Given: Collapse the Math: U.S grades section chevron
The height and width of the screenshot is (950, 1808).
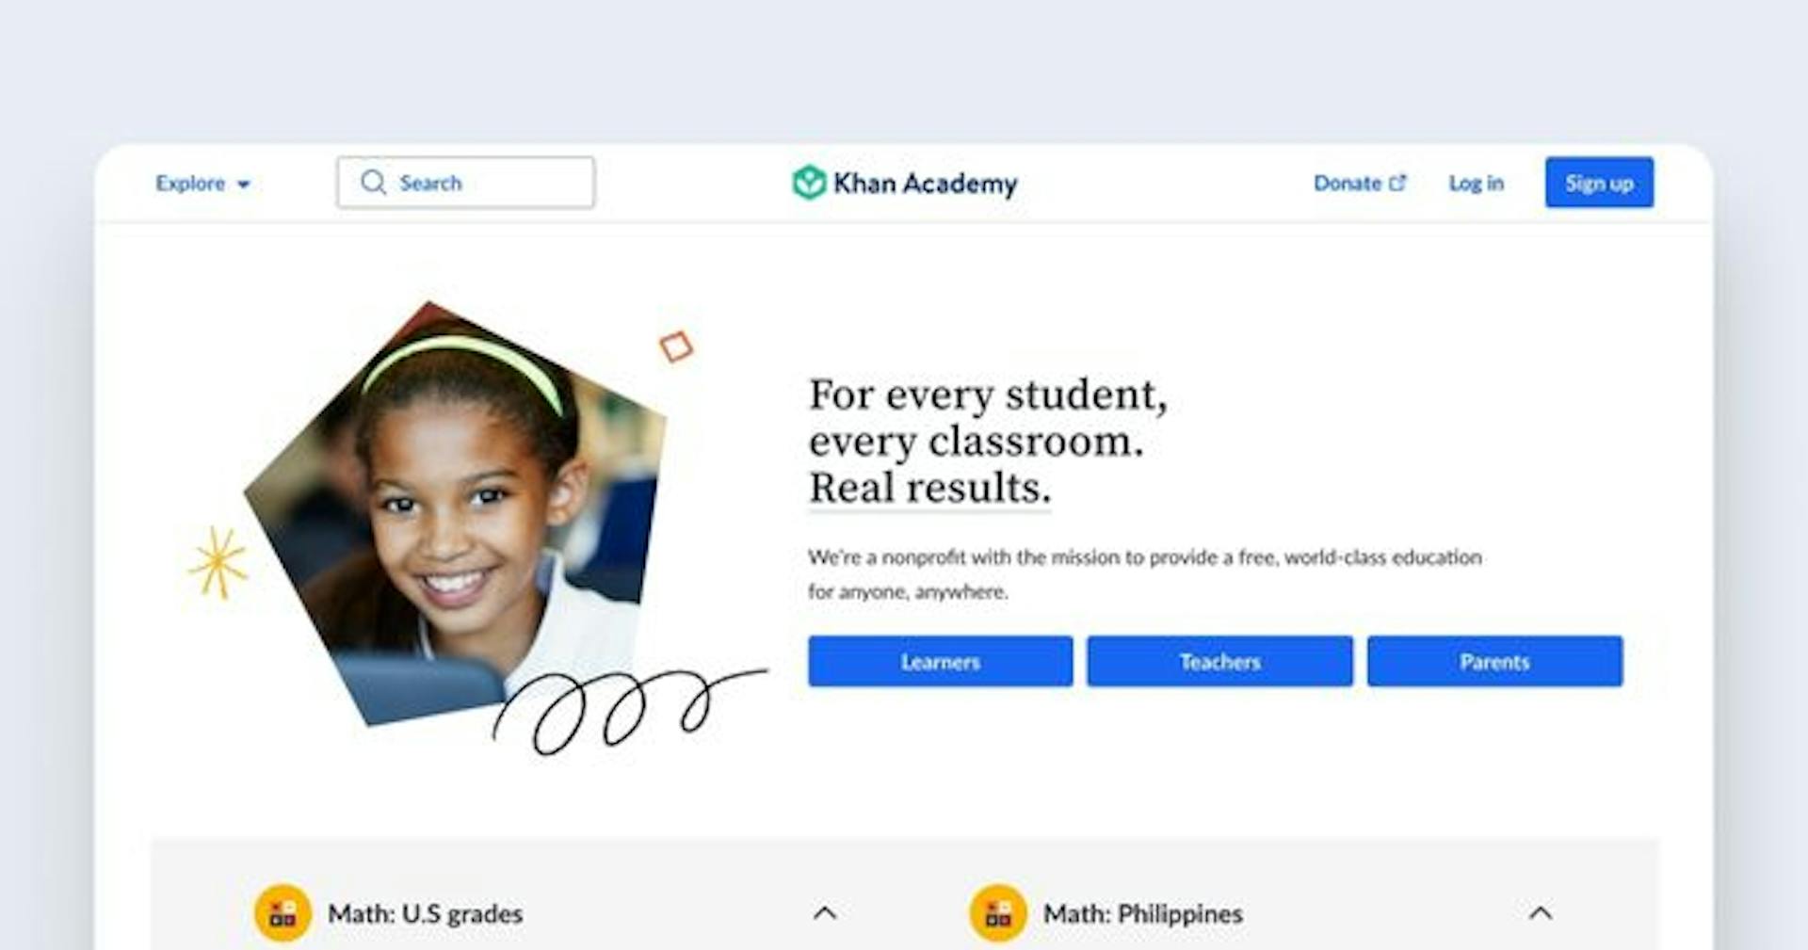Looking at the screenshot, I should point(825,912).
